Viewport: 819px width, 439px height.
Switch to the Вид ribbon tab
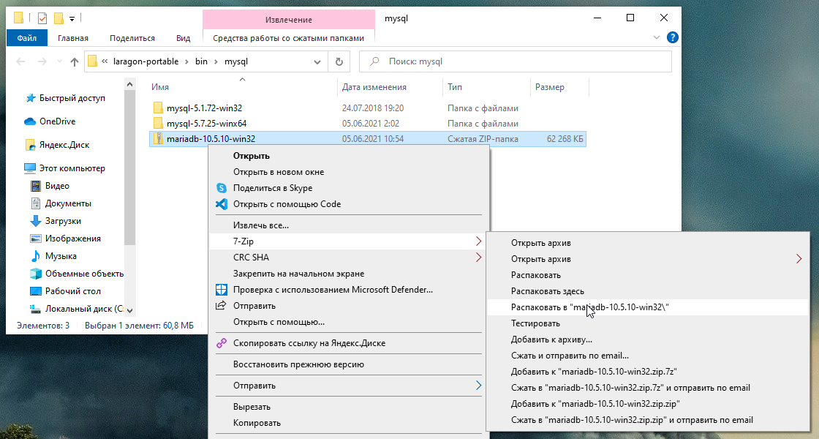(x=184, y=38)
